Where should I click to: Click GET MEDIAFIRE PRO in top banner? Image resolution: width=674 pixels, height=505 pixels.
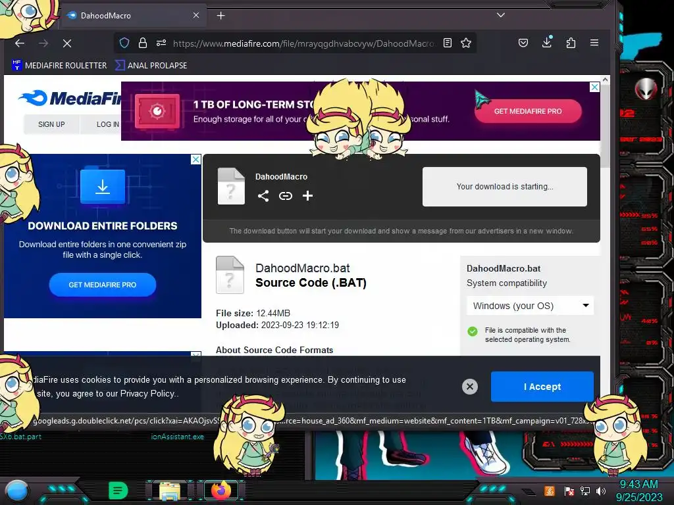pyautogui.click(x=528, y=111)
